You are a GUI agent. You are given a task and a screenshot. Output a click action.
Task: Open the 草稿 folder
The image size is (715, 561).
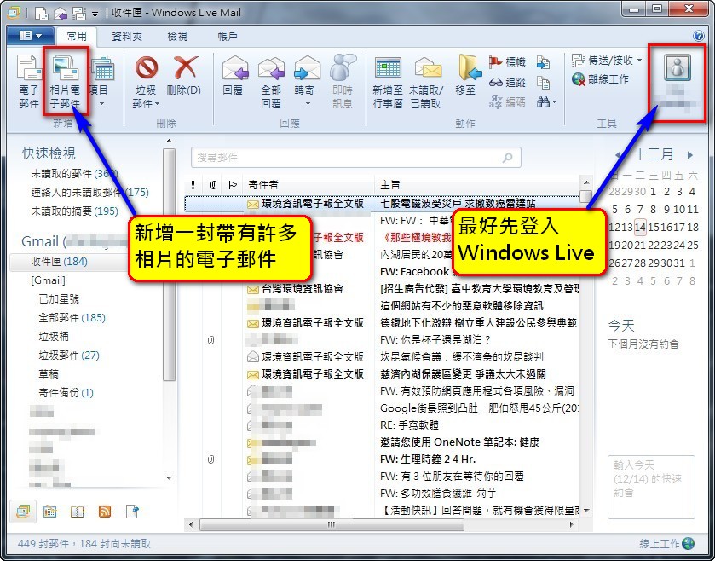tap(49, 374)
